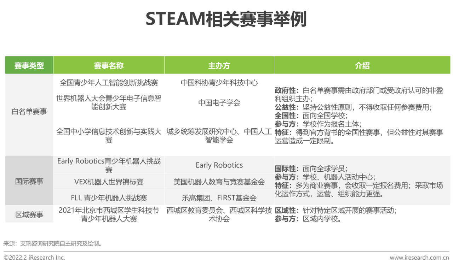
Task: Click the ©2022.2 iResearch Inc. footer
Action: [34, 258]
